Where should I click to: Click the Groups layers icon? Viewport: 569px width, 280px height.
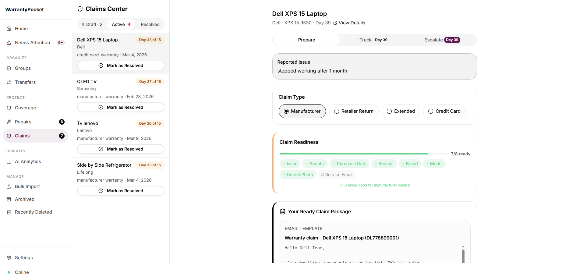[x=9, y=68]
